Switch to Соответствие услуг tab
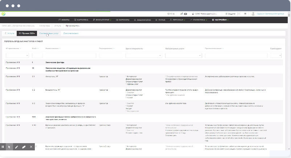This screenshot has height=158, width=291. pos(49,33)
